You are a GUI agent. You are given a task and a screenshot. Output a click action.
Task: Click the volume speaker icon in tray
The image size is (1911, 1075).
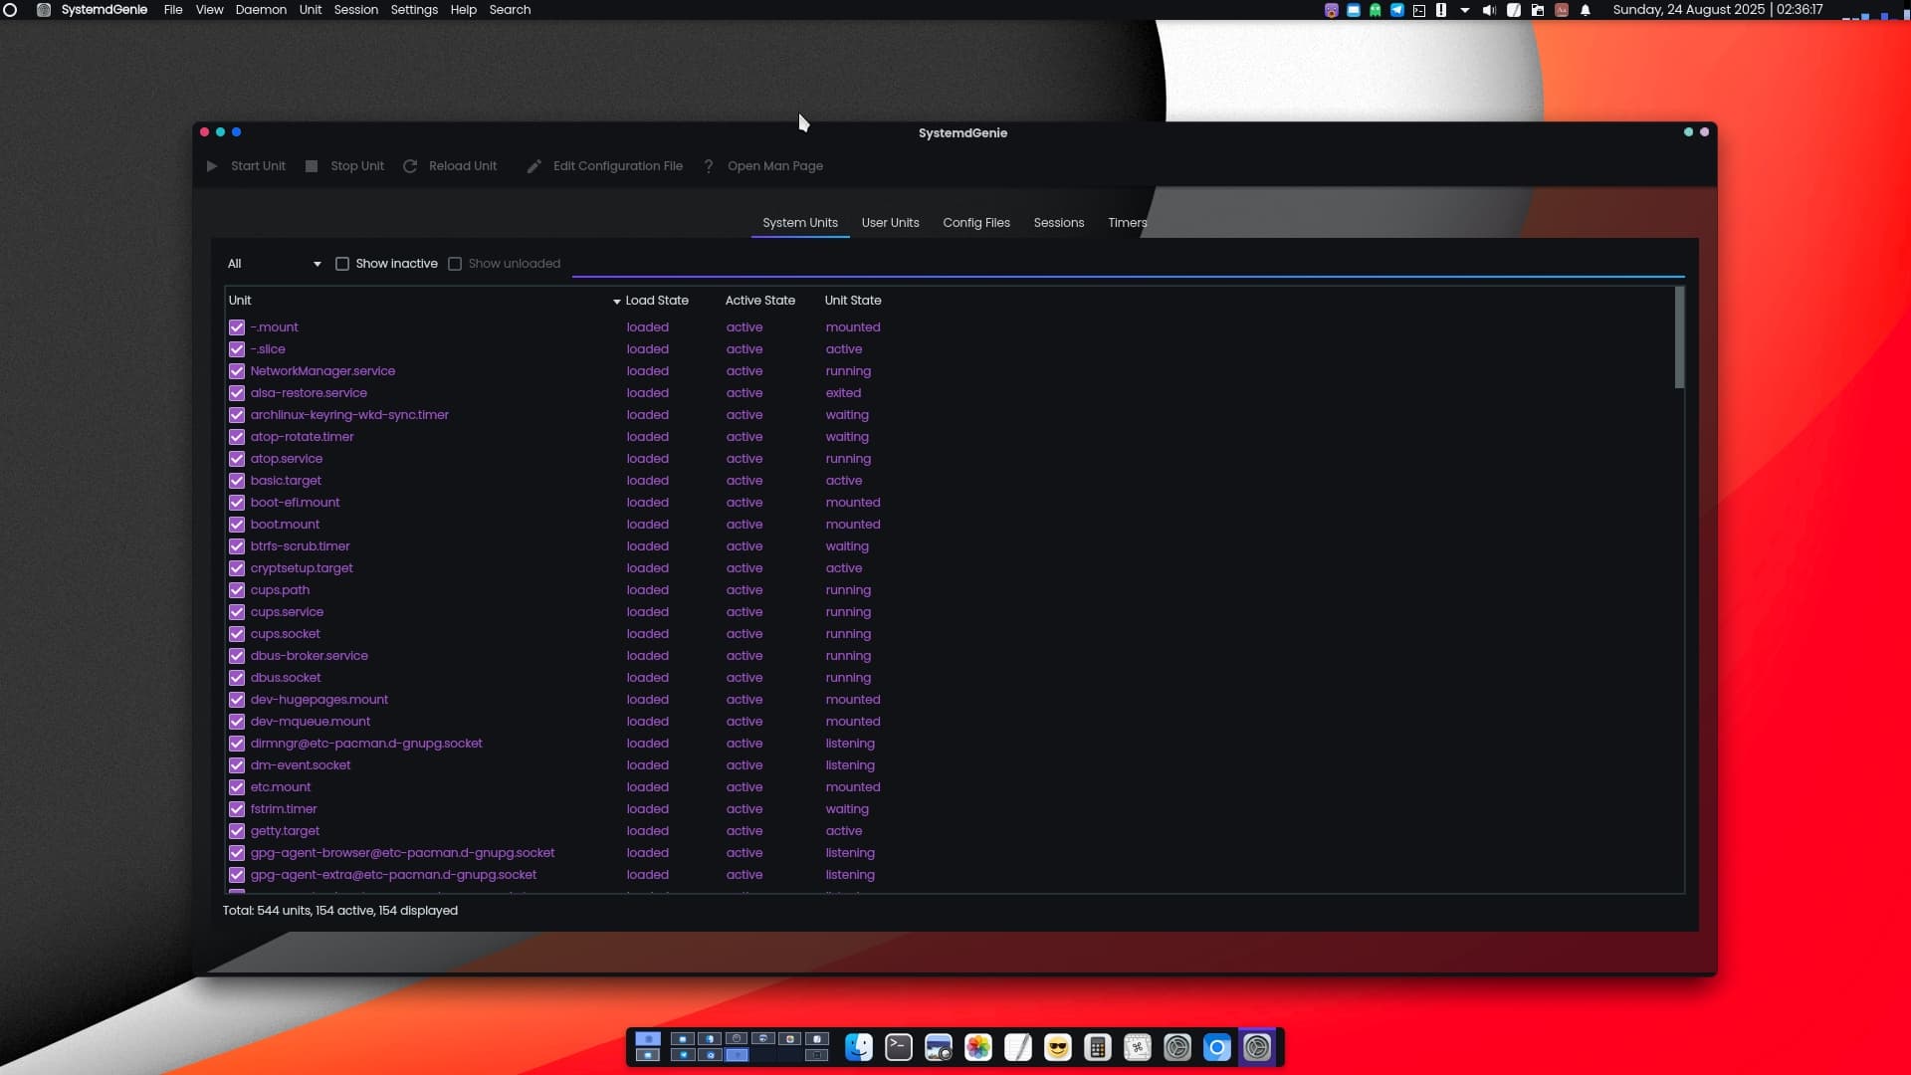[x=1489, y=10]
